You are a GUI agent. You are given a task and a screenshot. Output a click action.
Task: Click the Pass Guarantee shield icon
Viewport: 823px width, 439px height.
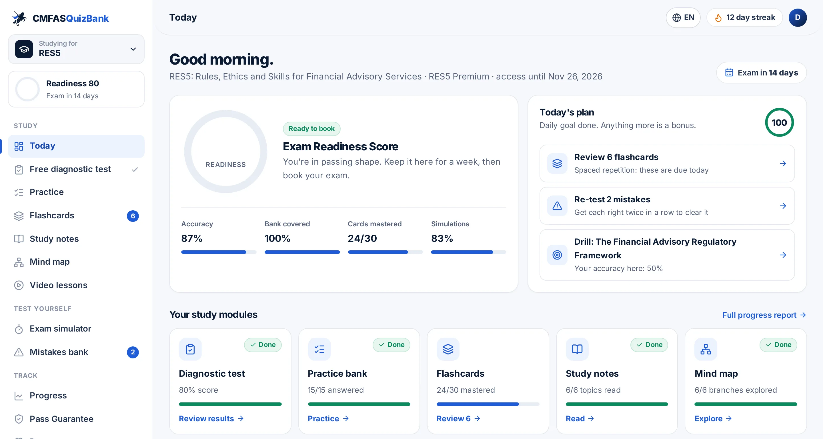[19, 419]
